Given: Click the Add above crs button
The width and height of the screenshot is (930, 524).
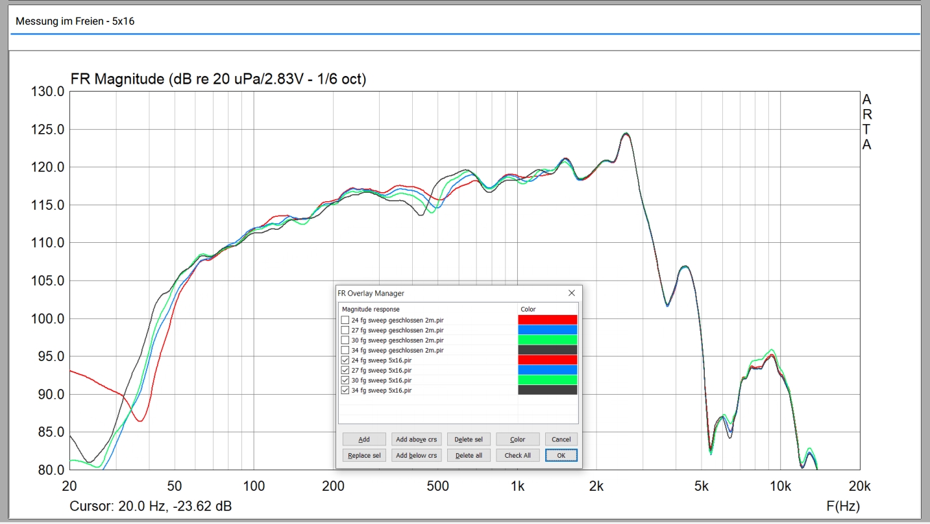Looking at the screenshot, I should (417, 440).
